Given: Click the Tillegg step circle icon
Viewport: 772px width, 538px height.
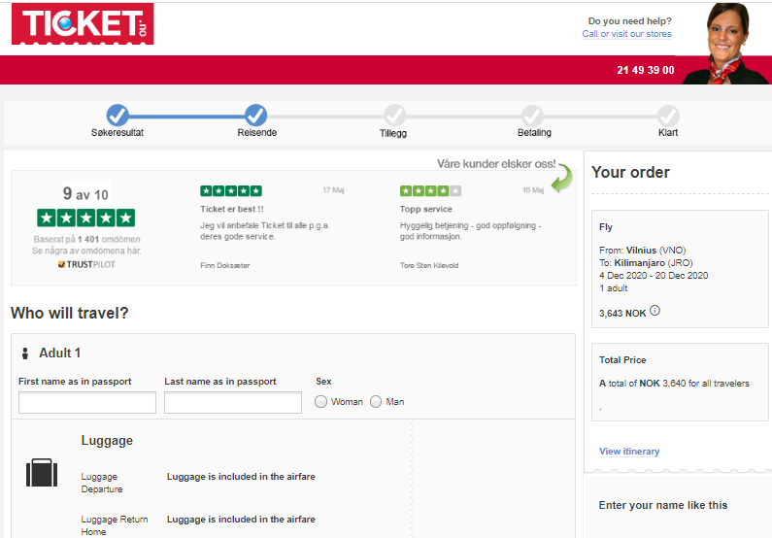Looking at the screenshot, I should [394, 116].
